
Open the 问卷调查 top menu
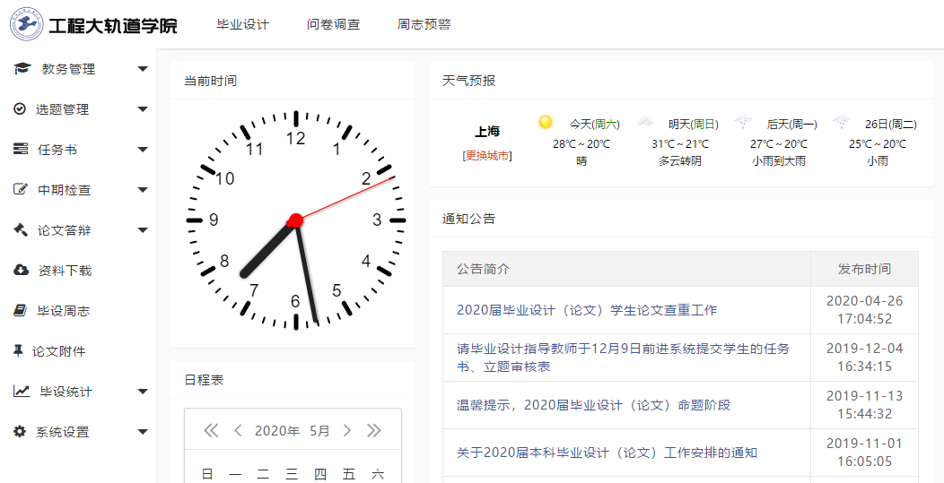[334, 25]
